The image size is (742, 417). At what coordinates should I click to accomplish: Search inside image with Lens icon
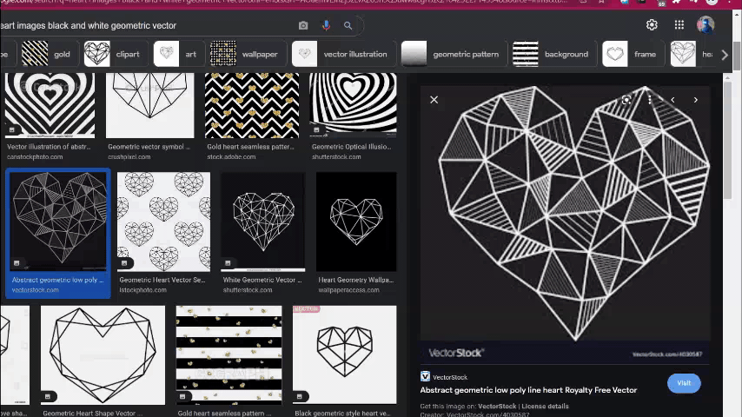pyautogui.click(x=626, y=100)
